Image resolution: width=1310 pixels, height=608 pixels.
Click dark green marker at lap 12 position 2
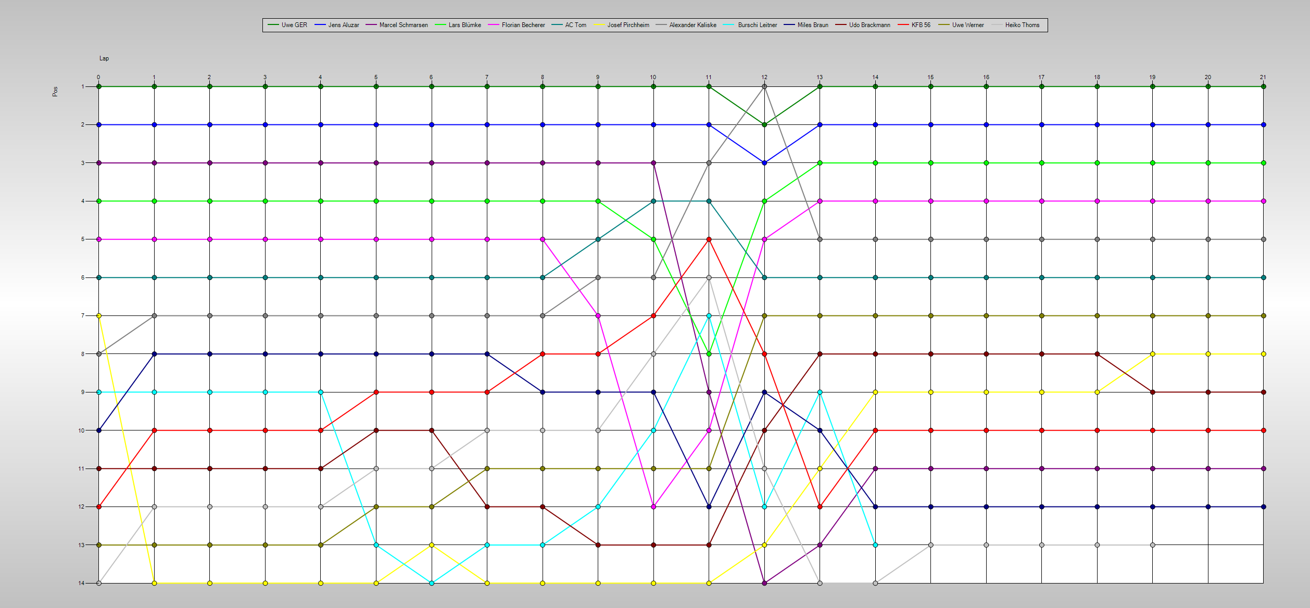(x=764, y=125)
